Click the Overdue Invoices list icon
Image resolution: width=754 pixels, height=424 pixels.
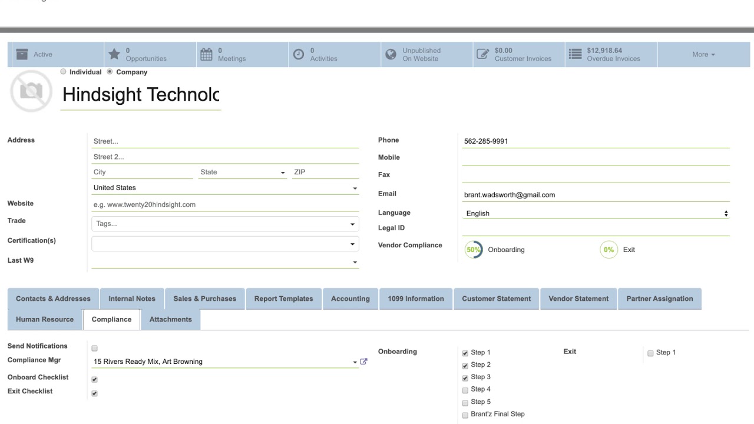pyautogui.click(x=575, y=54)
